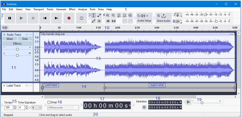Click the Pause button
Image resolution: width=242 pixels, height=118 pixels.
(x=10, y=18)
